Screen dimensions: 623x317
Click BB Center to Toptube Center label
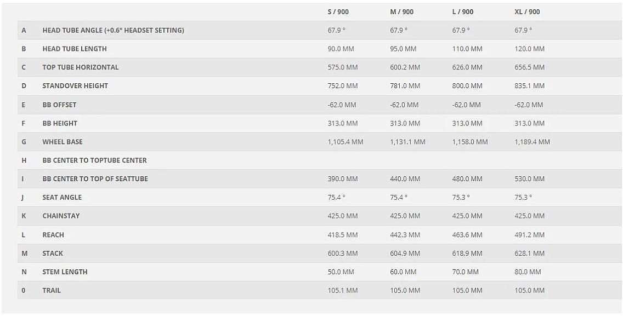(x=94, y=160)
